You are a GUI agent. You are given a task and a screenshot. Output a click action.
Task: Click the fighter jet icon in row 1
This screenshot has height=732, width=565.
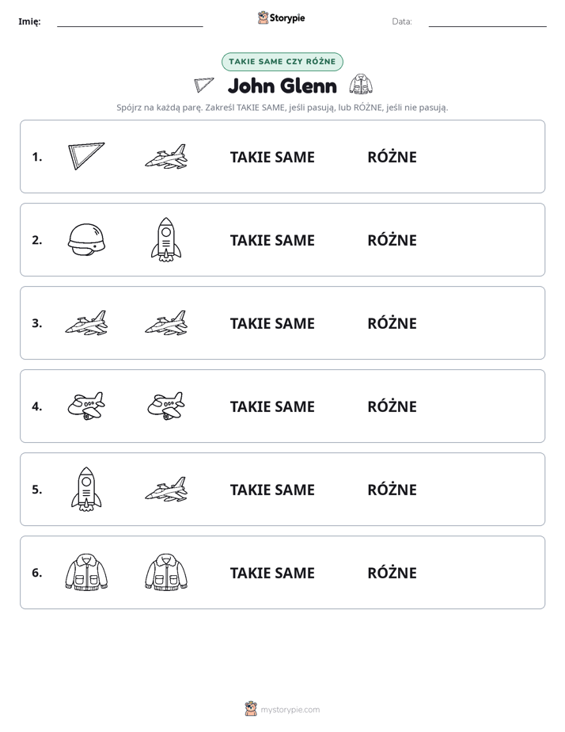pos(166,156)
